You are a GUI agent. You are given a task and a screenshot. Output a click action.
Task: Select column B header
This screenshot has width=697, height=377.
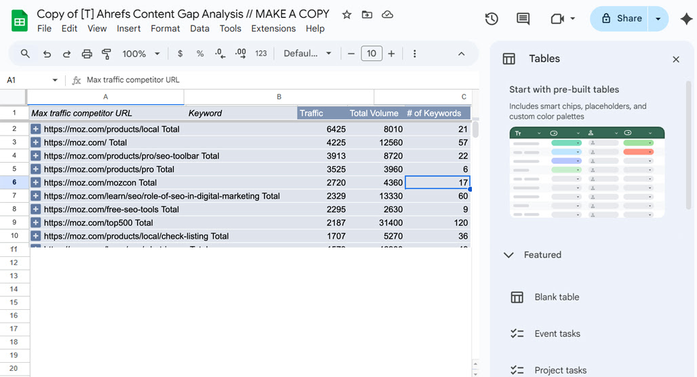[279, 97]
